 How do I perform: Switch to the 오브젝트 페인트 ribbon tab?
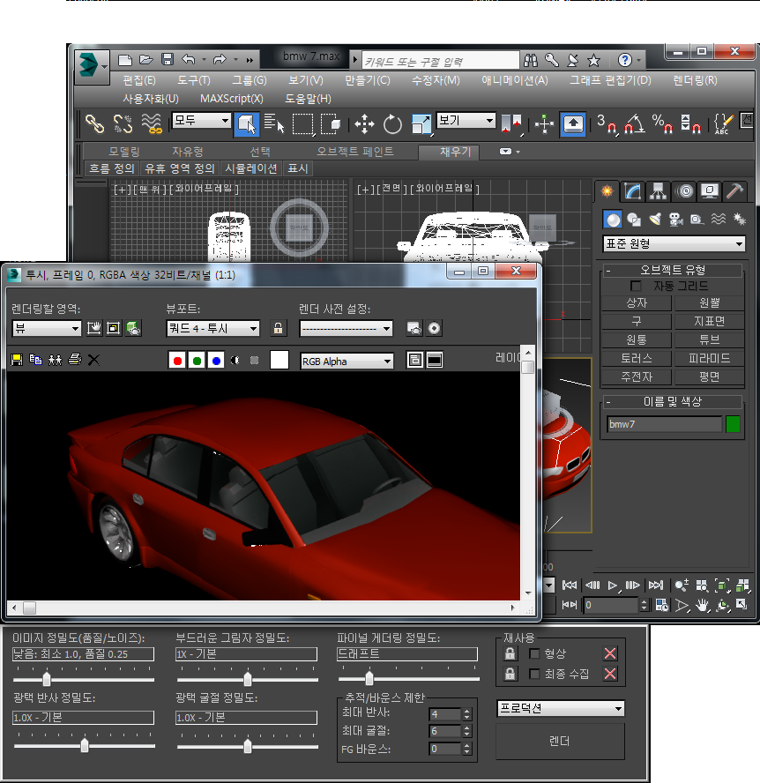click(x=355, y=152)
